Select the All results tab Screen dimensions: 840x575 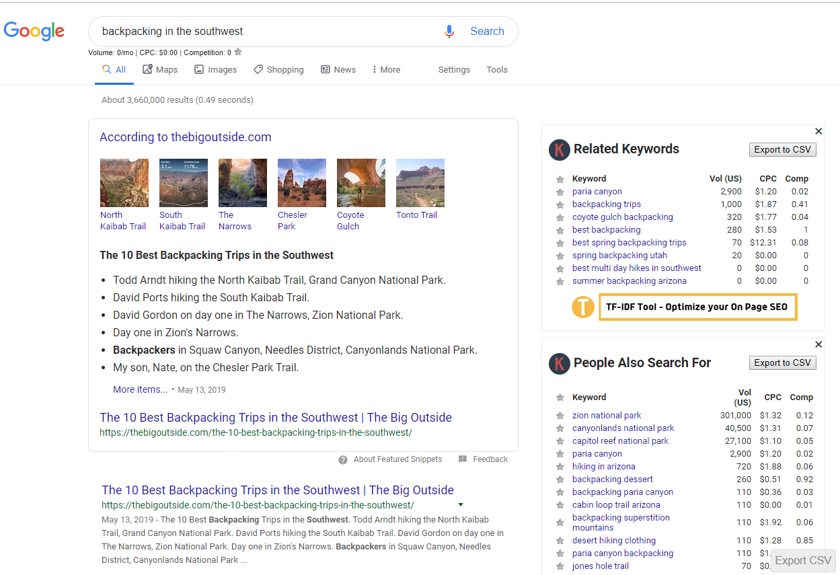tap(114, 70)
